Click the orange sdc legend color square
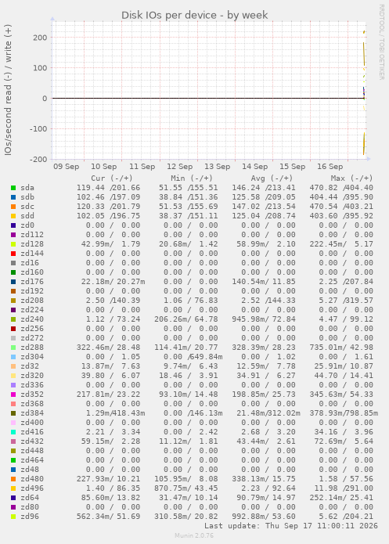The width and height of the screenshot is (389, 544). tap(13, 207)
